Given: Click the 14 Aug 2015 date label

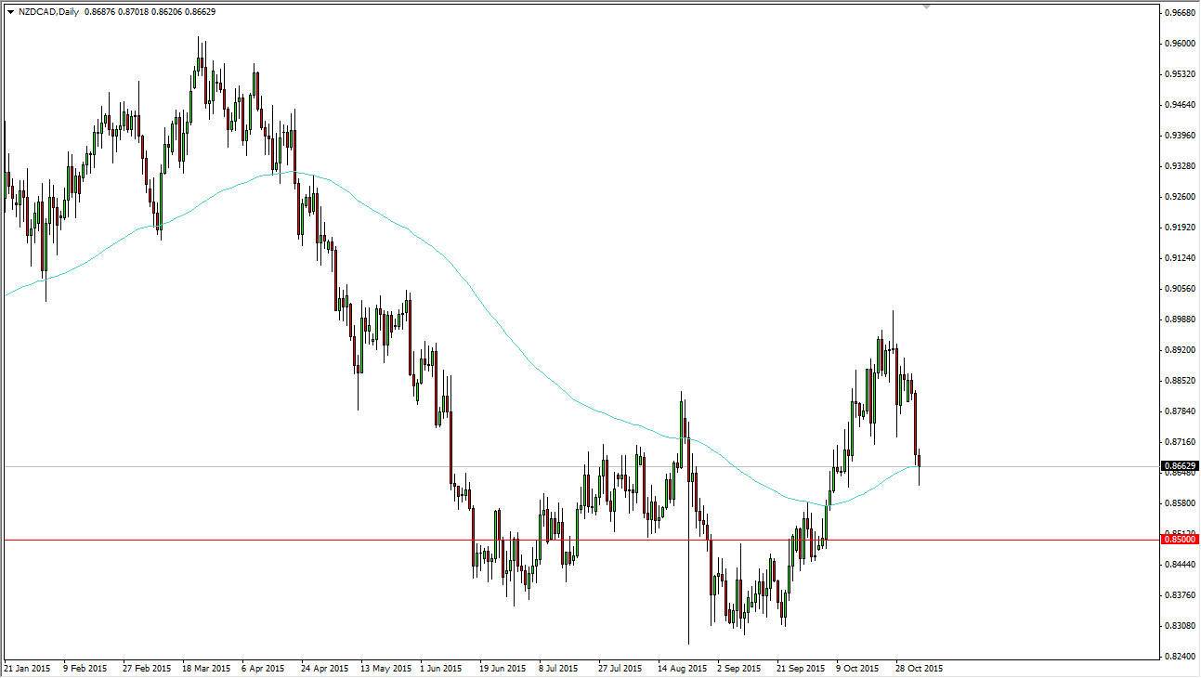Looking at the screenshot, I should coord(680,669).
